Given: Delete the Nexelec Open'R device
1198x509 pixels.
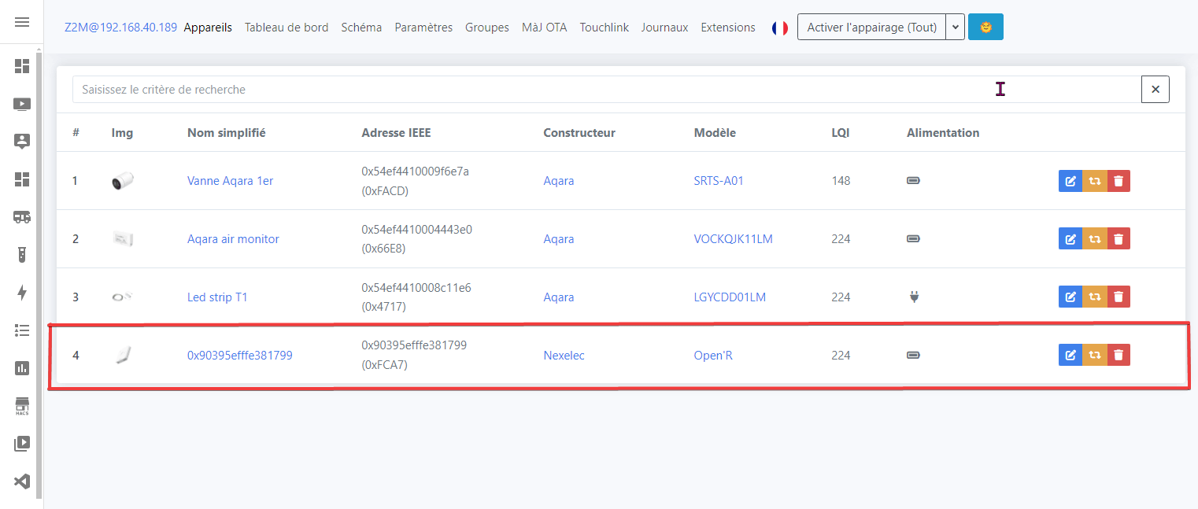Looking at the screenshot, I should point(1119,356).
